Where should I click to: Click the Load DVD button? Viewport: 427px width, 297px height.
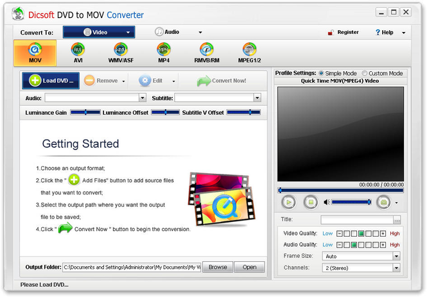coord(51,81)
